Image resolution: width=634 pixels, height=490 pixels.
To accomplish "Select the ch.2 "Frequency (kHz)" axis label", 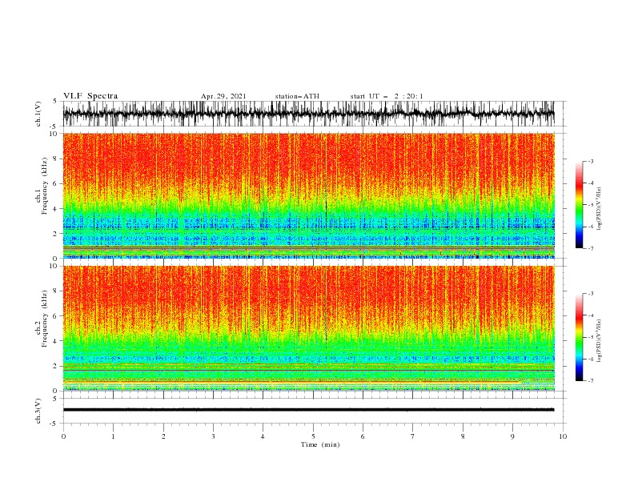I will [x=45, y=319].
